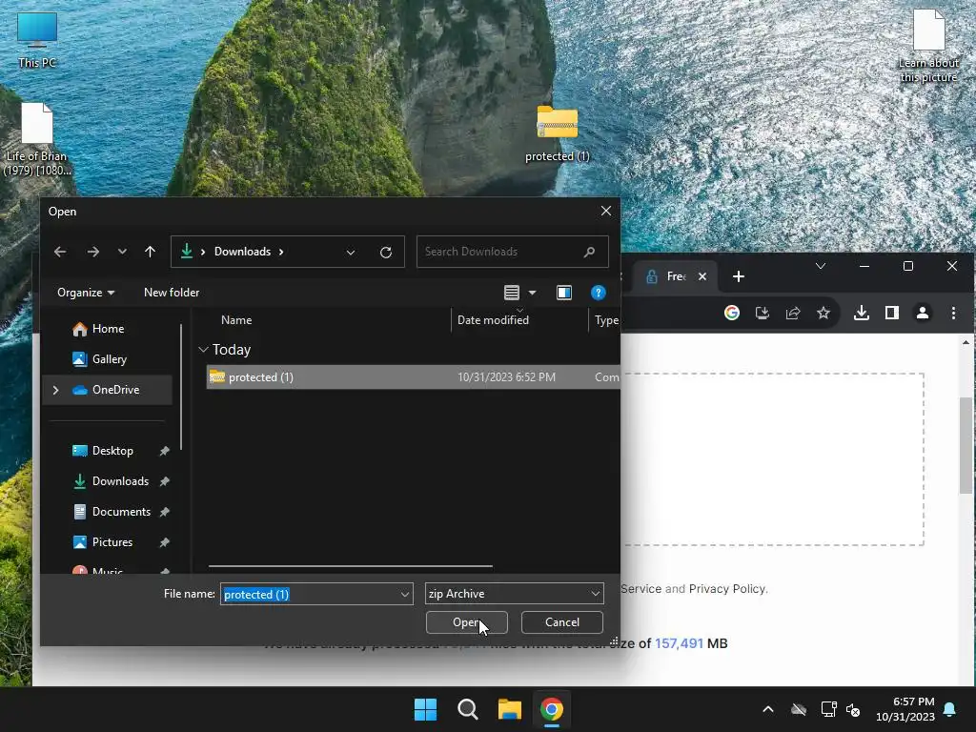Viewport: 976px width, 732px height.
Task: Open recent locations chevron in dialog
Action: pos(122,252)
